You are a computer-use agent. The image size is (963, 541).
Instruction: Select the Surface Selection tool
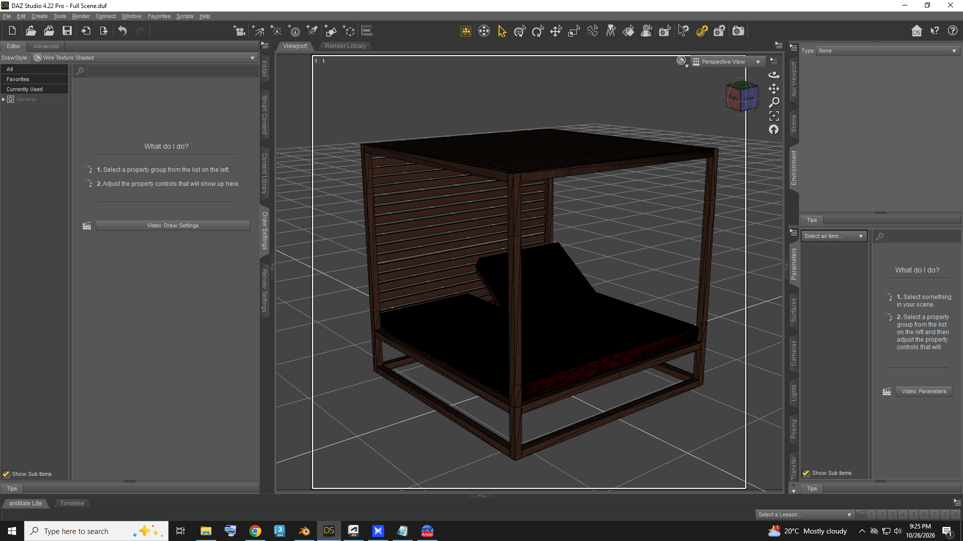point(628,31)
